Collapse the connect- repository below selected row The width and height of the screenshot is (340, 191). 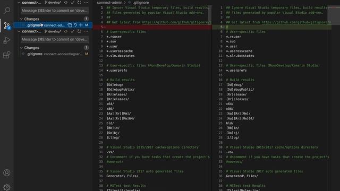click(19, 31)
